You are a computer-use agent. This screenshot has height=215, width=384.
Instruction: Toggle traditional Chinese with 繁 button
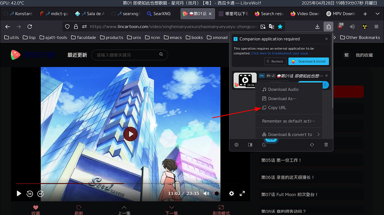346,55
